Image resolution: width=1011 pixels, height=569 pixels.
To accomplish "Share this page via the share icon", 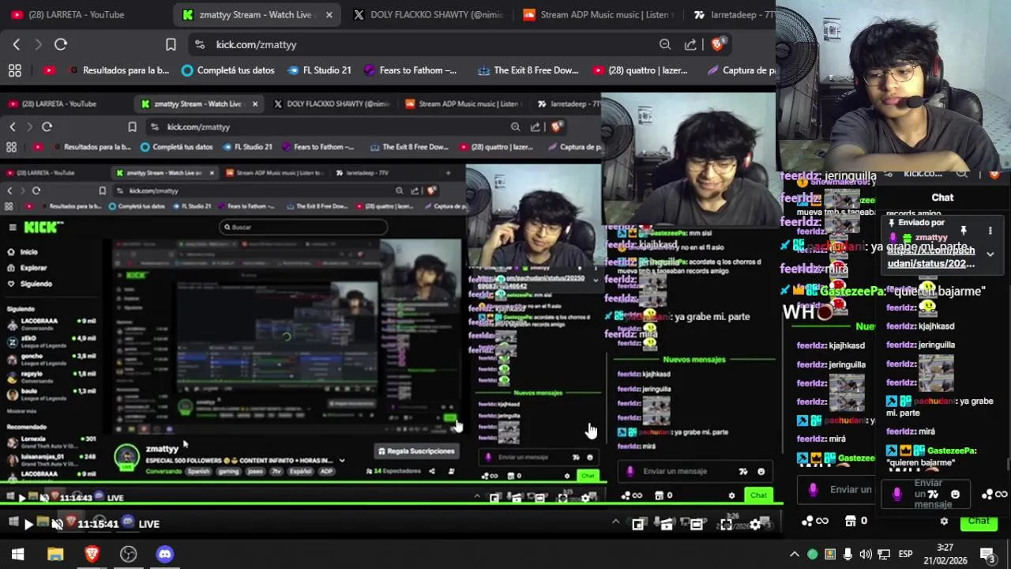I will 690,44.
